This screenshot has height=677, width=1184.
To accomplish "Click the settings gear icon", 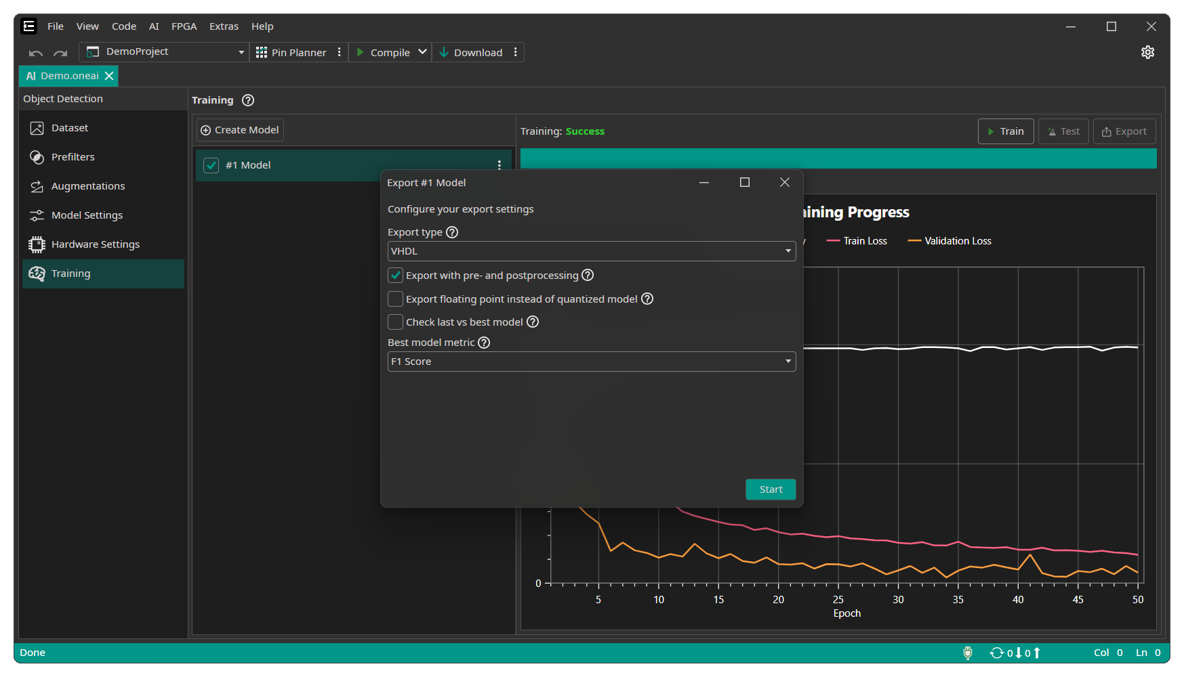I will pos(1147,52).
